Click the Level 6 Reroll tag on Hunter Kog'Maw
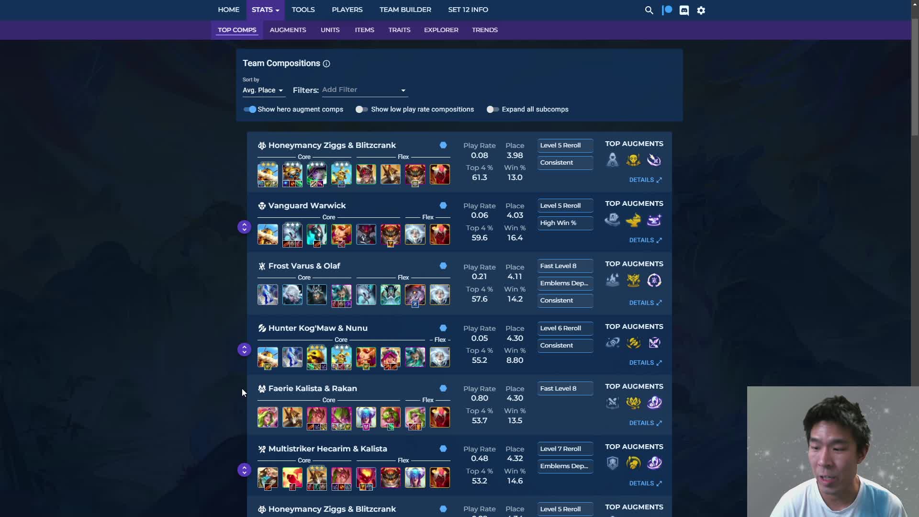This screenshot has width=919, height=517. 565,328
